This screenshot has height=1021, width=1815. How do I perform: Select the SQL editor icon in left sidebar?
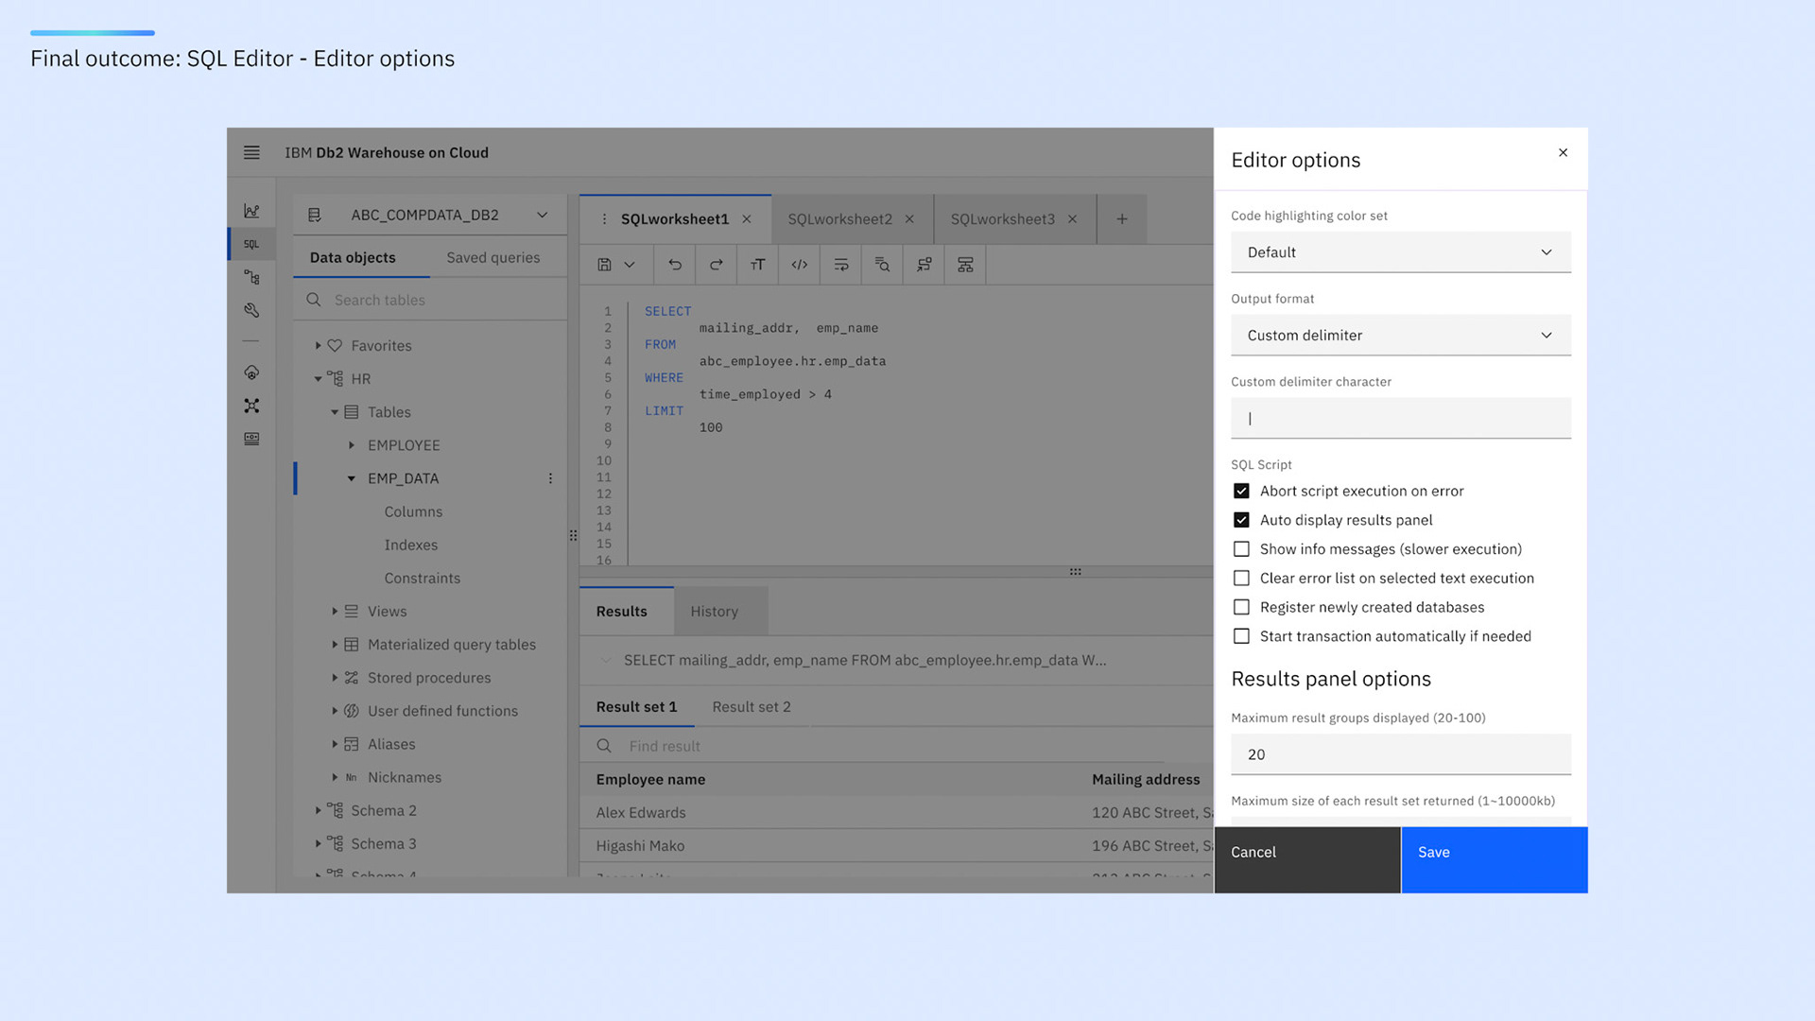coord(251,243)
